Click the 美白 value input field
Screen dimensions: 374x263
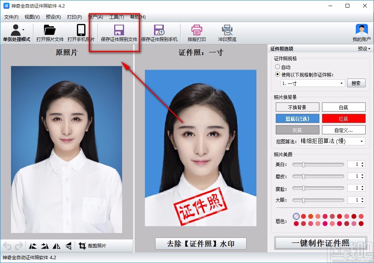354,164
